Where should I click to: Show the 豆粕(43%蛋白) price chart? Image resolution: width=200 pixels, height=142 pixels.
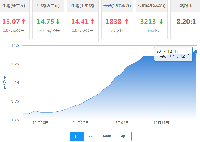point(152,5)
